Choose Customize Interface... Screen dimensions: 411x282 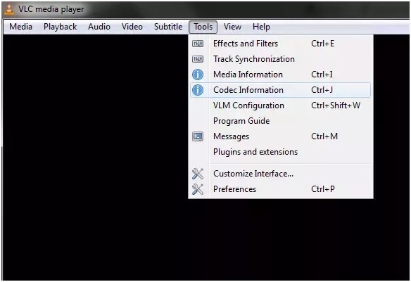click(281, 174)
